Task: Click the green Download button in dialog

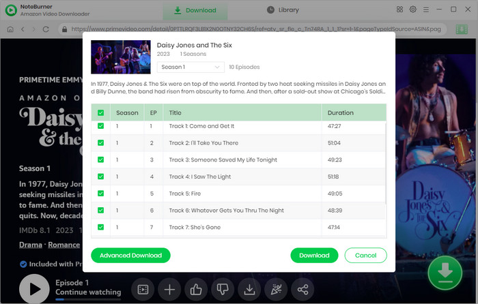Action: click(314, 256)
